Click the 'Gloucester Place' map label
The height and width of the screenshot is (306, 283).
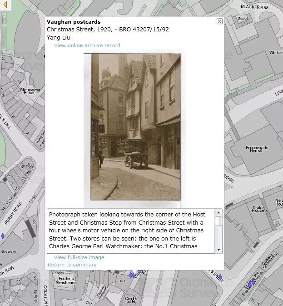(x=30, y=91)
